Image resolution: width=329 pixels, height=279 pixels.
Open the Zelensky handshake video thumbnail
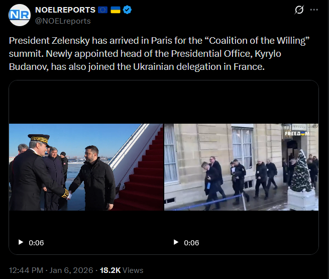point(86,167)
